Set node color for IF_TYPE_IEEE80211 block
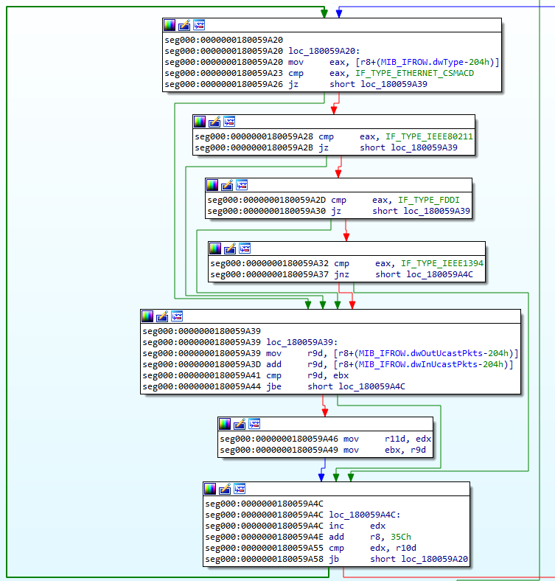Viewport: 555px width, 581px height. click(200, 122)
